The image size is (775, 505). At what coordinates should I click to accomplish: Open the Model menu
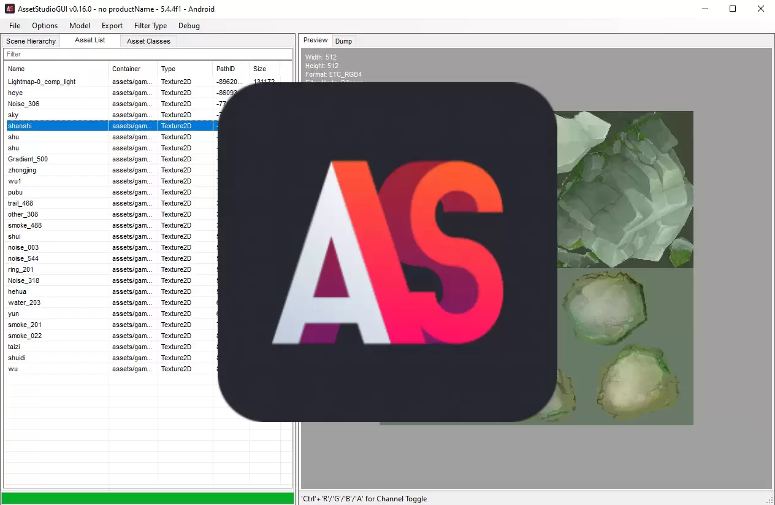80,26
